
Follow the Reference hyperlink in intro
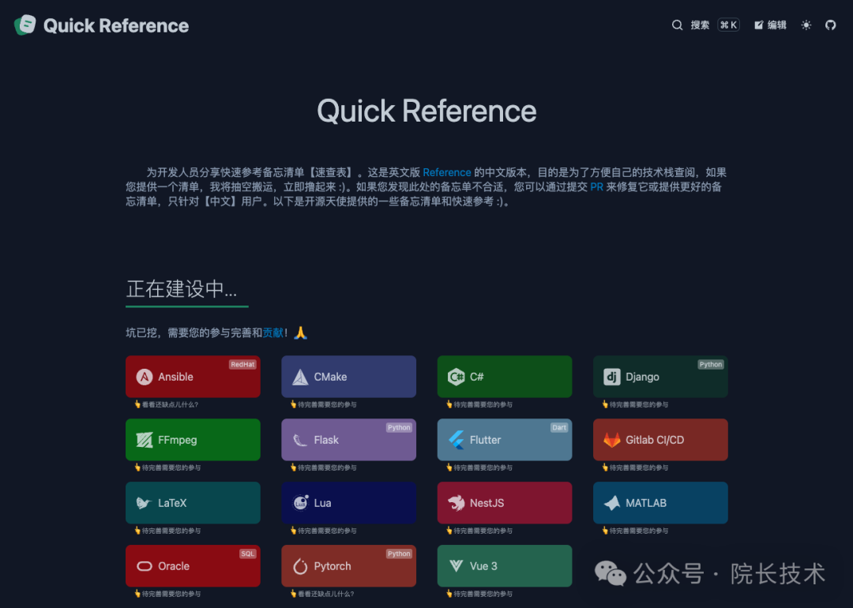(x=446, y=172)
